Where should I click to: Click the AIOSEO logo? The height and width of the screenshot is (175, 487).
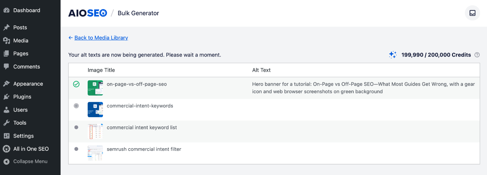click(88, 13)
